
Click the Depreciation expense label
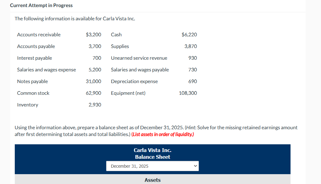(x=134, y=81)
